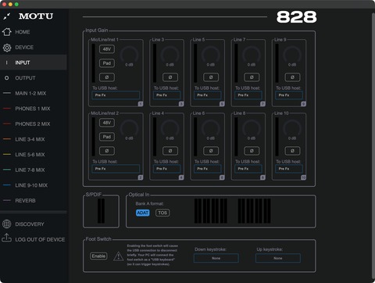The height and width of the screenshot is (283, 375).
Task: Go to LINE 3-4 MIX page
Action: click(34, 139)
